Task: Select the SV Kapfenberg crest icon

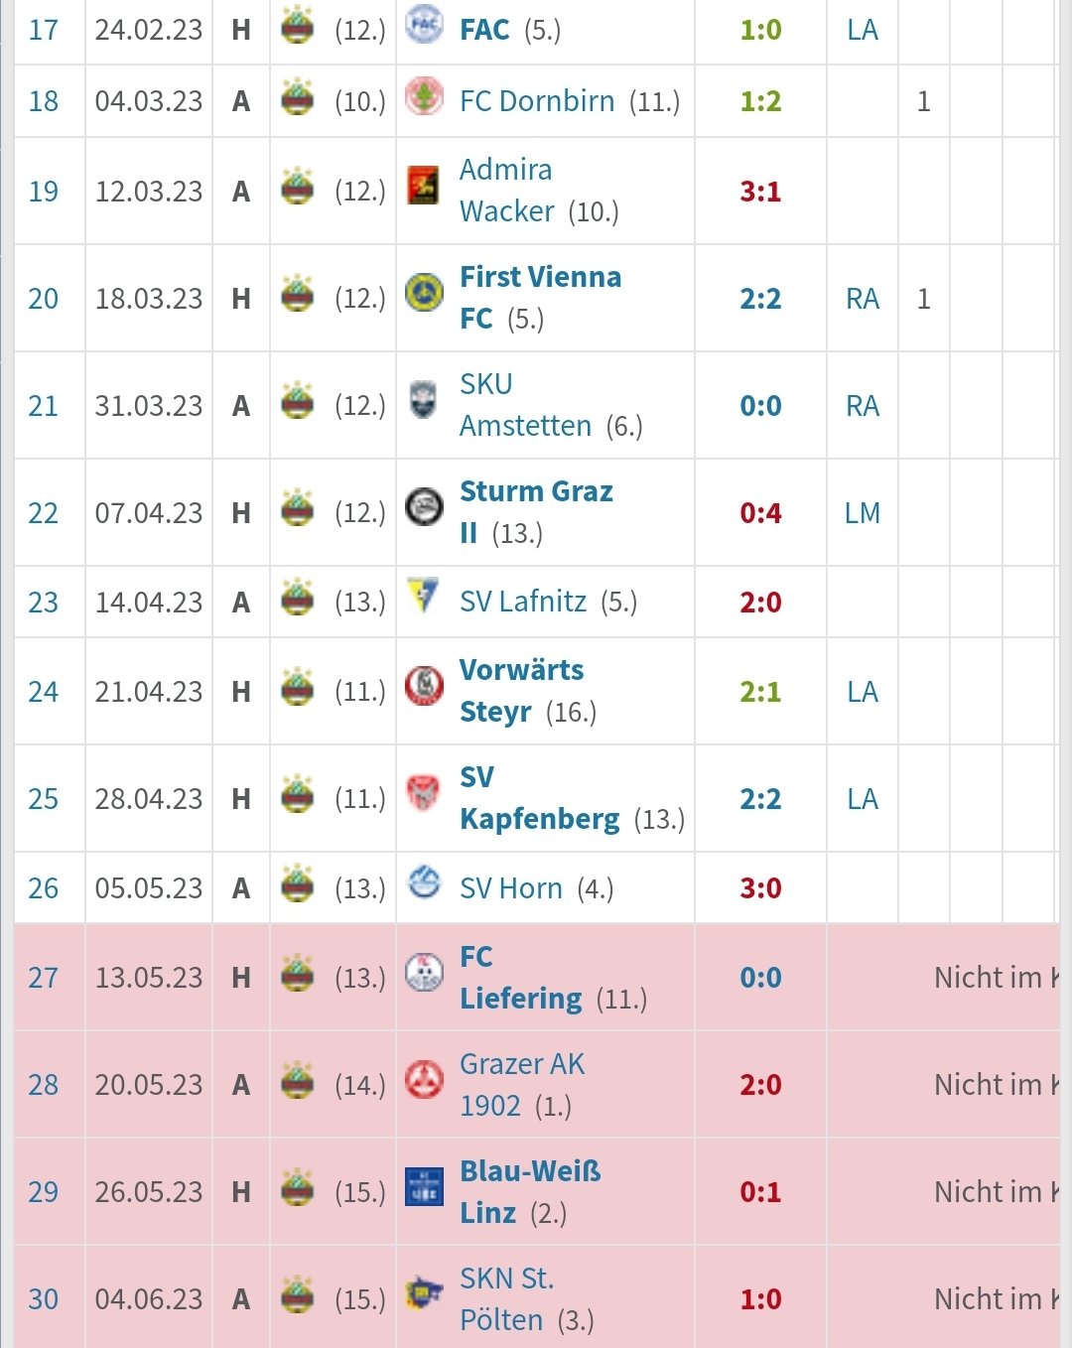Action: [x=424, y=792]
